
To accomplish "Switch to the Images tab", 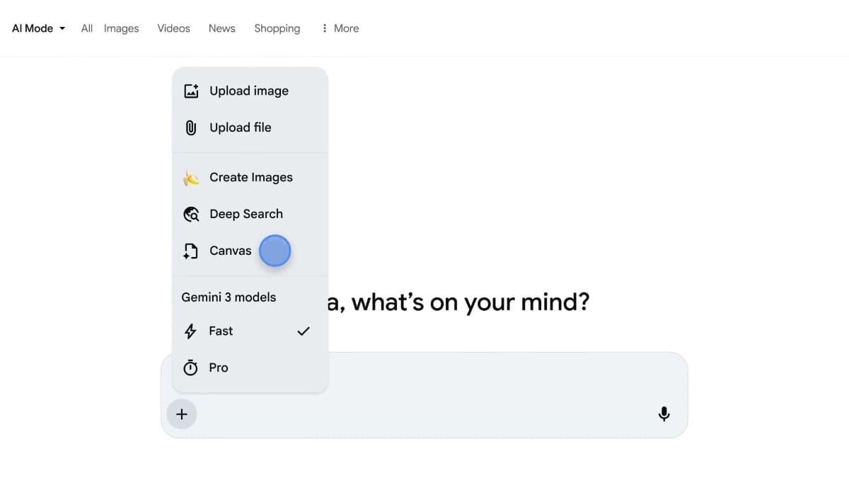I will [121, 28].
